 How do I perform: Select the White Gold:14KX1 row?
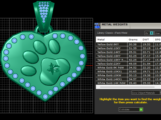point(128,79)
